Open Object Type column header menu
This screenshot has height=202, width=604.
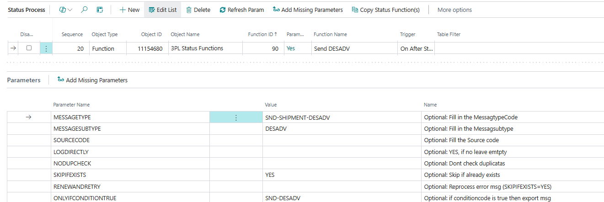[105, 34]
